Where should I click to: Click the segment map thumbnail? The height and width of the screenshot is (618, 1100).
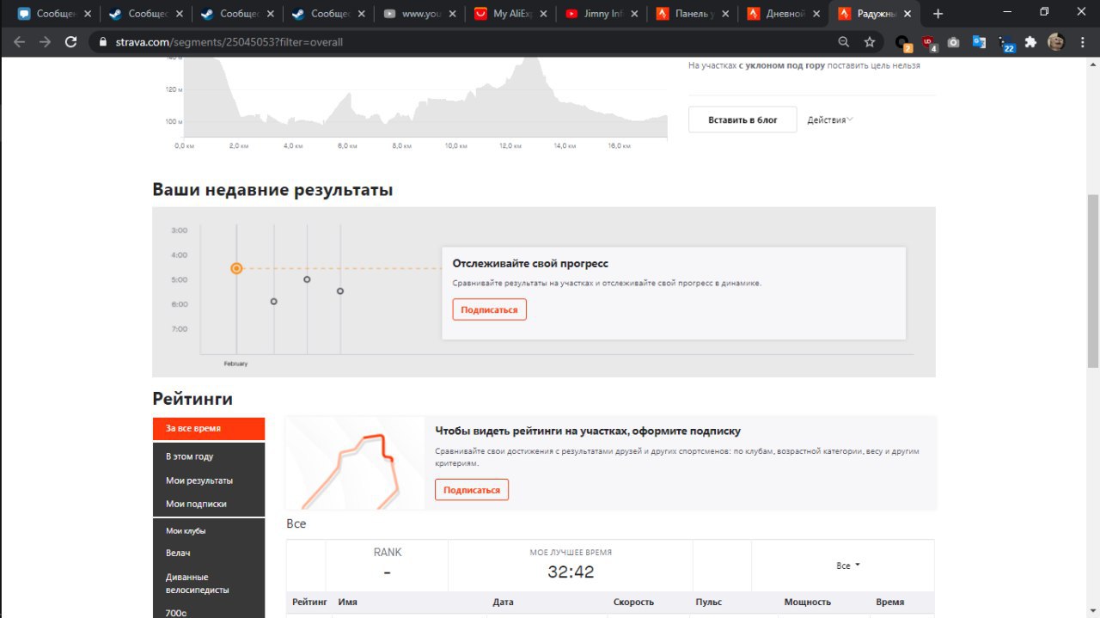click(x=355, y=463)
